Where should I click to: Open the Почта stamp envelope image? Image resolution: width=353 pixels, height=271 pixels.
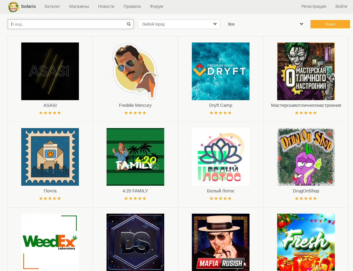(x=50, y=157)
